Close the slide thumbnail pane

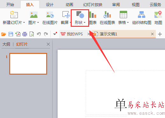(48, 44)
